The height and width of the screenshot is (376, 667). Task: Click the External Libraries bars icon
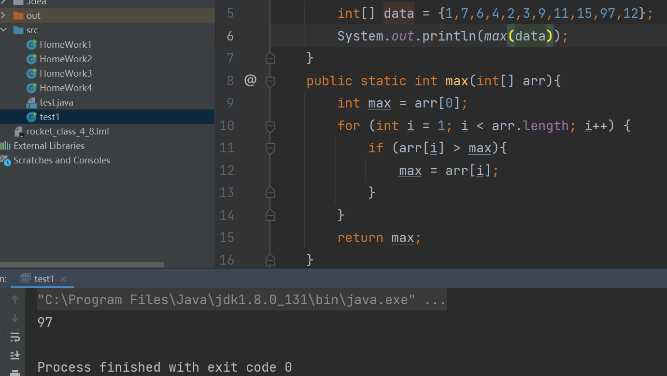(x=5, y=146)
